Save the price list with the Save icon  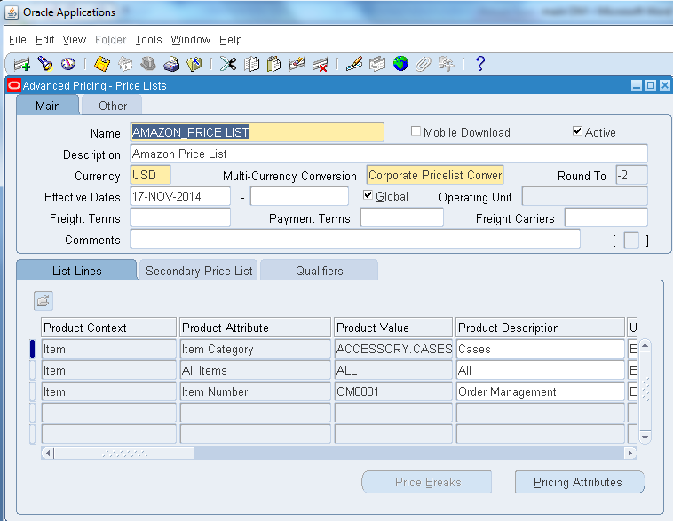(102, 64)
